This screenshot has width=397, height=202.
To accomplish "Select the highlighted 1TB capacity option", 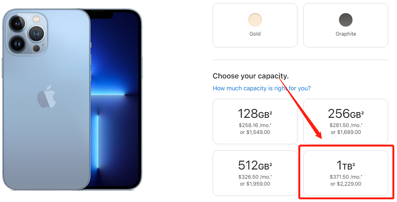I will point(346,173).
